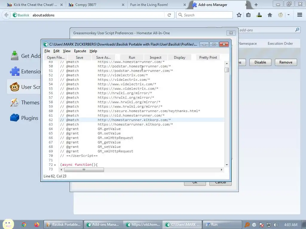This screenshot has width=306, height=229.
Task: Click the taskbar clock showing 4:03 AM
Action: click(290, 225)
